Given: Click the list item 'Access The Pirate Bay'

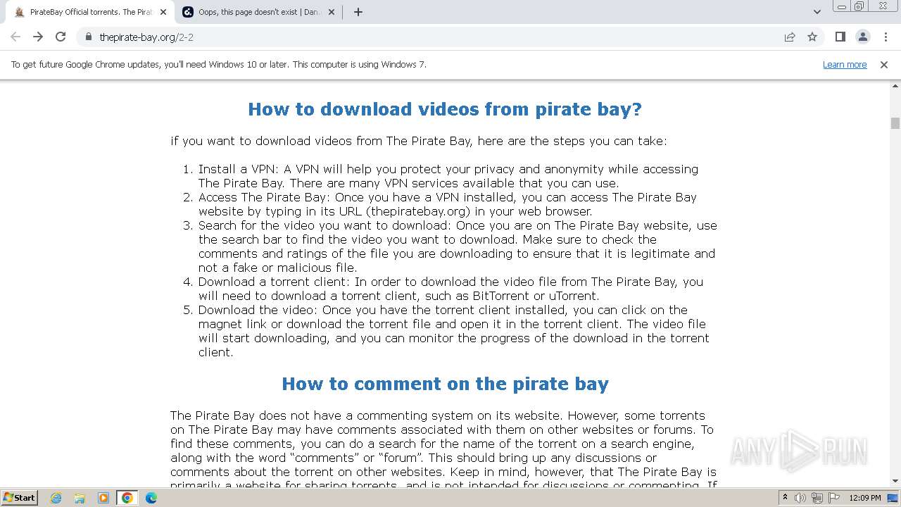Looking at the screenshot, I should [448, 204].
